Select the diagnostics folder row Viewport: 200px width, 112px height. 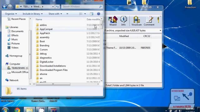(x=68, y=58)
